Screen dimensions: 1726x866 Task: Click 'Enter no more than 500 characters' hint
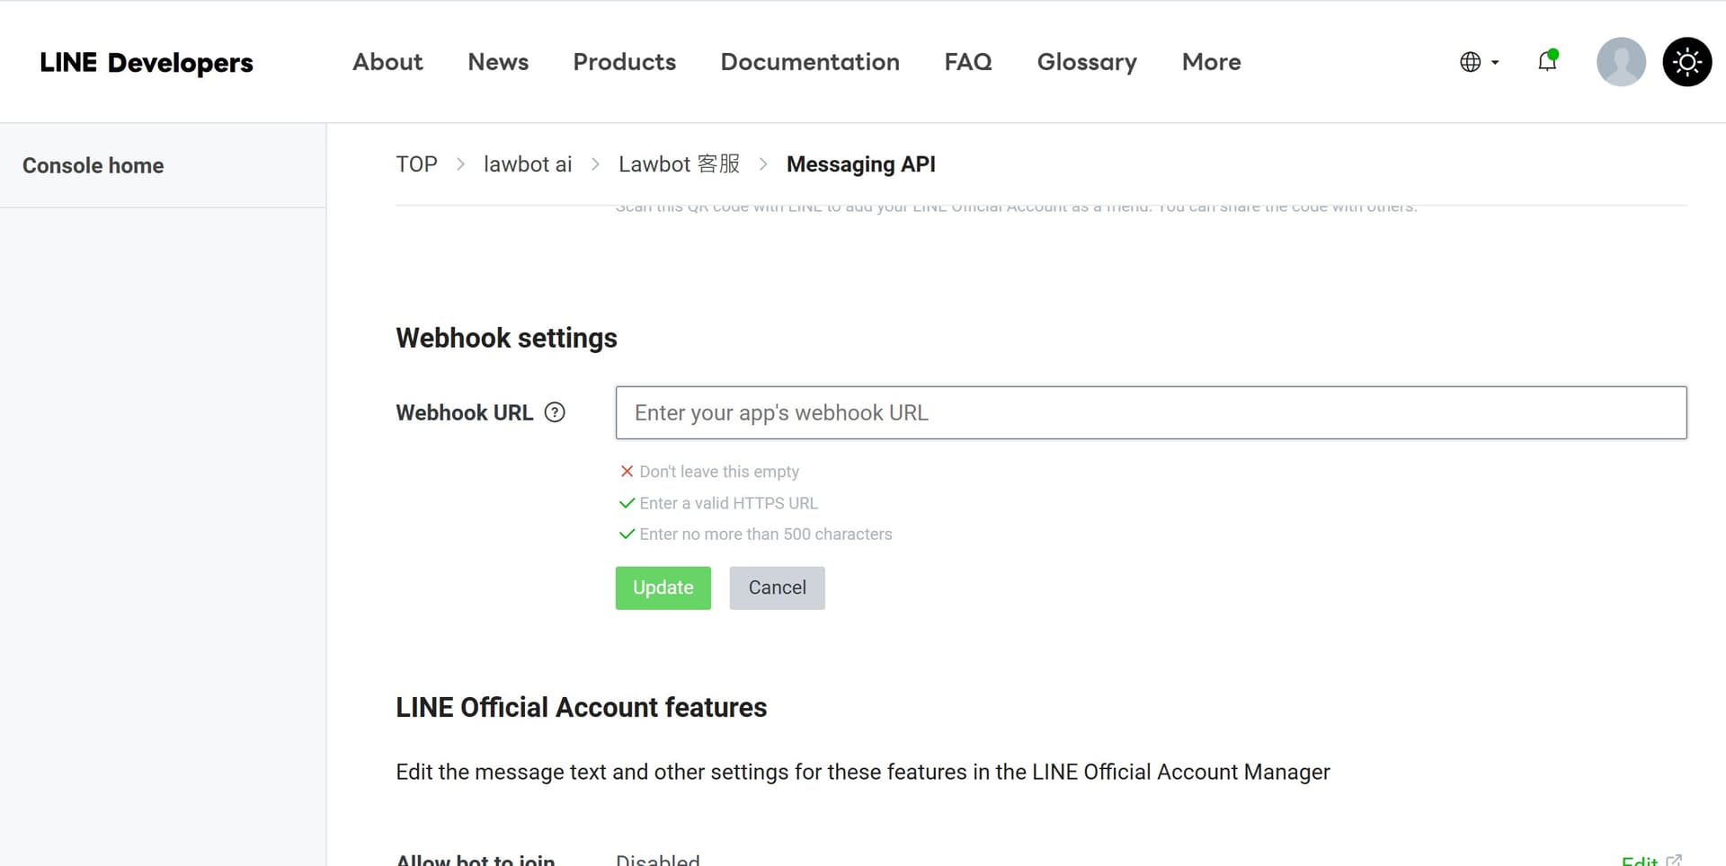[x=766, y=535]
